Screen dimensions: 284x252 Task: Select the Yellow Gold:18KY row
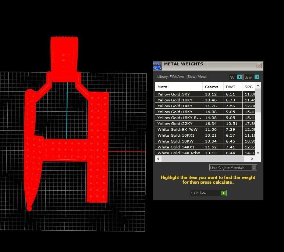click(205, 112)
